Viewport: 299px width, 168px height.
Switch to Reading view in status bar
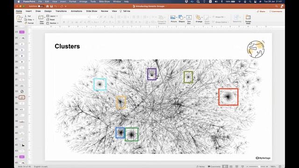click(237, 167)
